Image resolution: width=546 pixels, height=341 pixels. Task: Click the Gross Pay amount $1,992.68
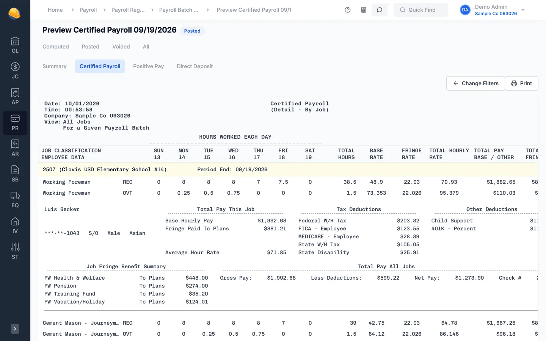point(281,278)
